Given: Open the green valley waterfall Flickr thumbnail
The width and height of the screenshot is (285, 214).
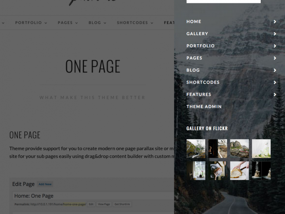Looking at the screenshot, I should 196,148.
